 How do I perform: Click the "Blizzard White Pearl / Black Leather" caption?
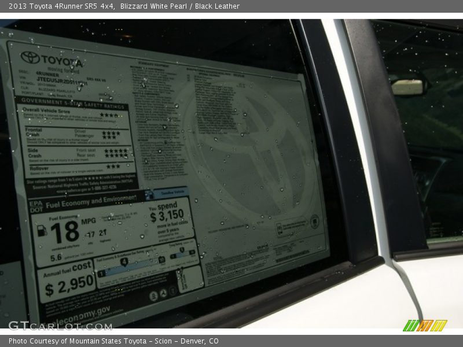[x=180, y=6]
